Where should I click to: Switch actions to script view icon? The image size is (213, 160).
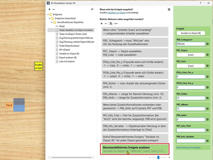[116, 24]
